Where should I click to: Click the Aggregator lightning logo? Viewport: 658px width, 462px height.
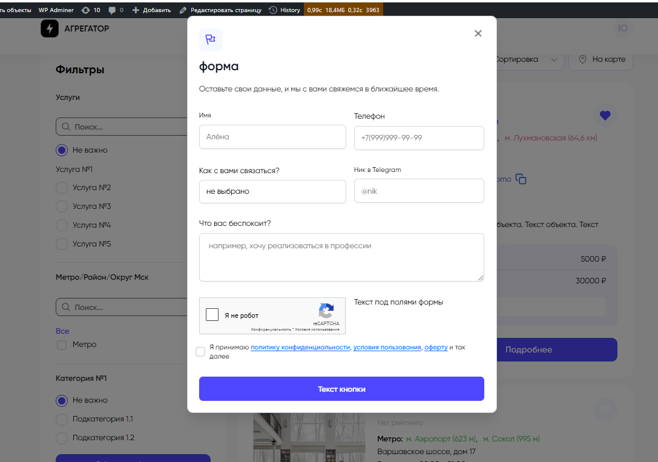click(50, 28)
